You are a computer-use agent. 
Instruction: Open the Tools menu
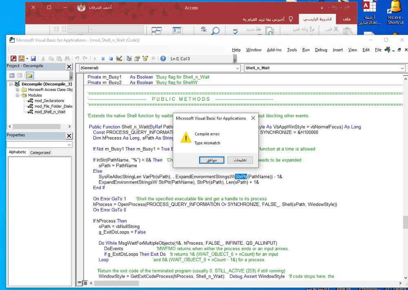point(292,50)
